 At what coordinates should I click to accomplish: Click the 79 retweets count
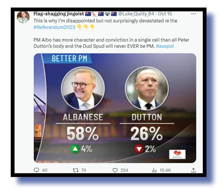pos(84,170)
